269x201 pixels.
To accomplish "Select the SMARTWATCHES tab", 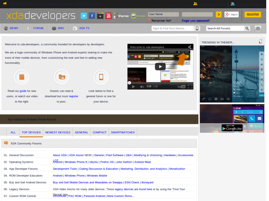I will 123,132.
